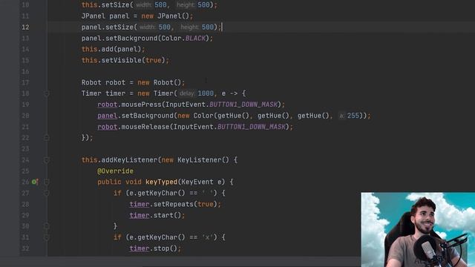Collapse the first if block at line 27
The height and width of the screenshot is (267, 475).
(x=47, y=193)
